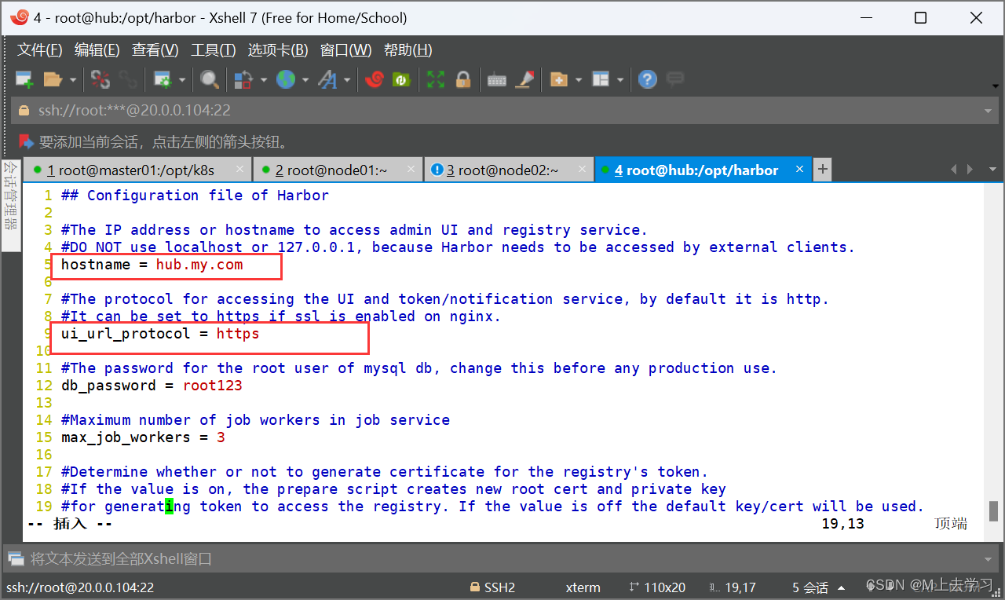The height and width of the screenshot is (600, 1005).
Task: Click the folder-plus toolbar icon
Action: 559,79
